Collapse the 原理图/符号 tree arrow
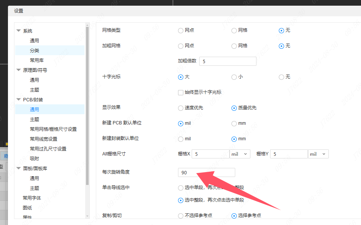The width and height of the screenshot is (361, 225). coord(19,70)
